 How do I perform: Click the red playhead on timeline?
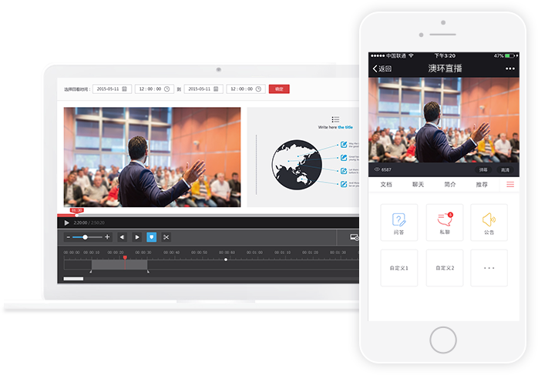[x=125, y=257]
